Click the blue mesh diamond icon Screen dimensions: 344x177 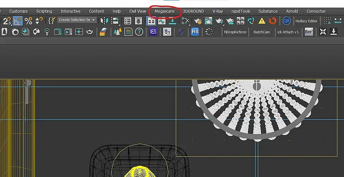click(x=181, y=32)
